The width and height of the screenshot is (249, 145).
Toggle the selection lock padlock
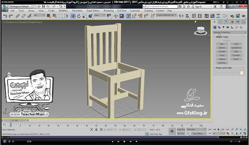(x=96, y=129)
